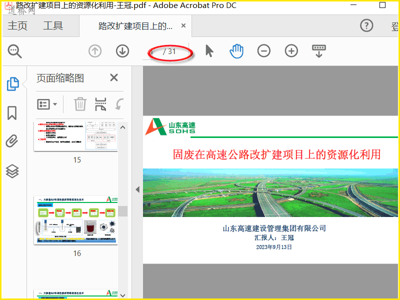
Task: Collapse the navigation pane with left triangle
Action: [x=137, y=189]
